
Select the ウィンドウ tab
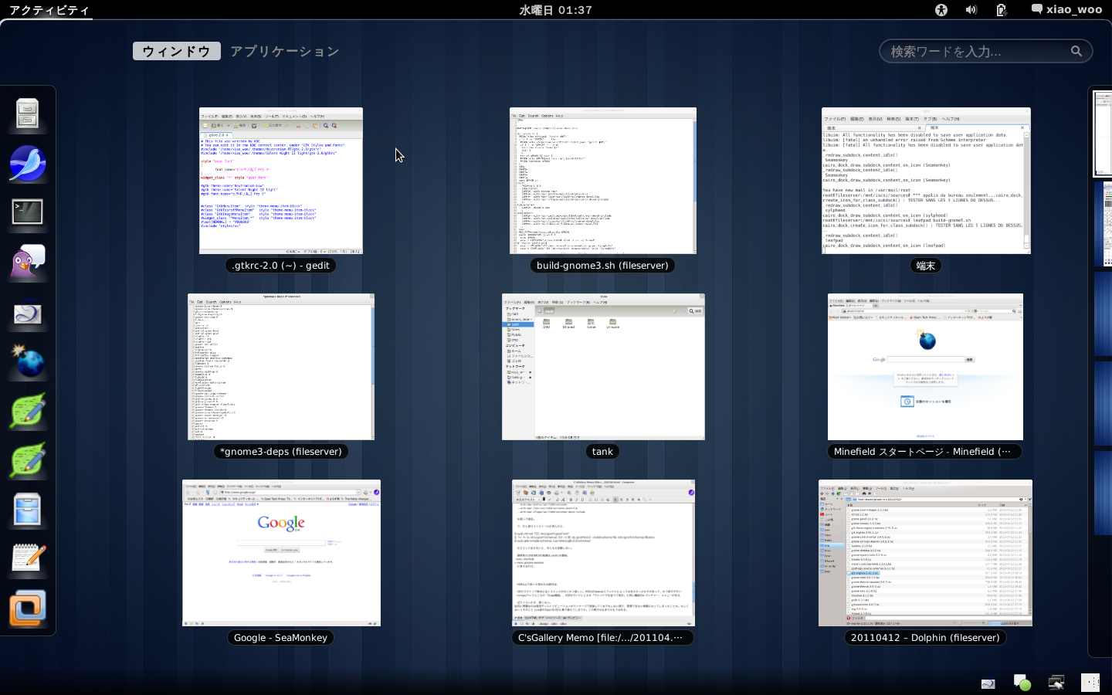coord(176,51)
